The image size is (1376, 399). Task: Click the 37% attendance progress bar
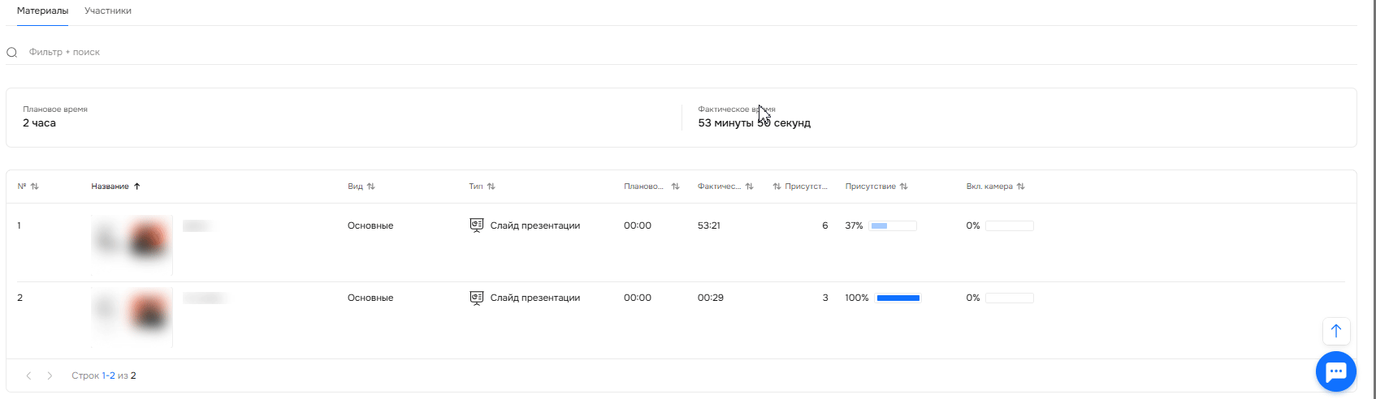(893, 226)
